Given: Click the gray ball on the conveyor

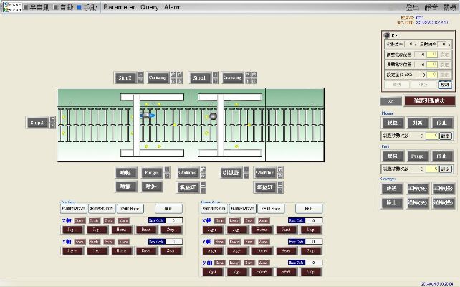Looking at the screenshot, I should click(x=213, y=116).
